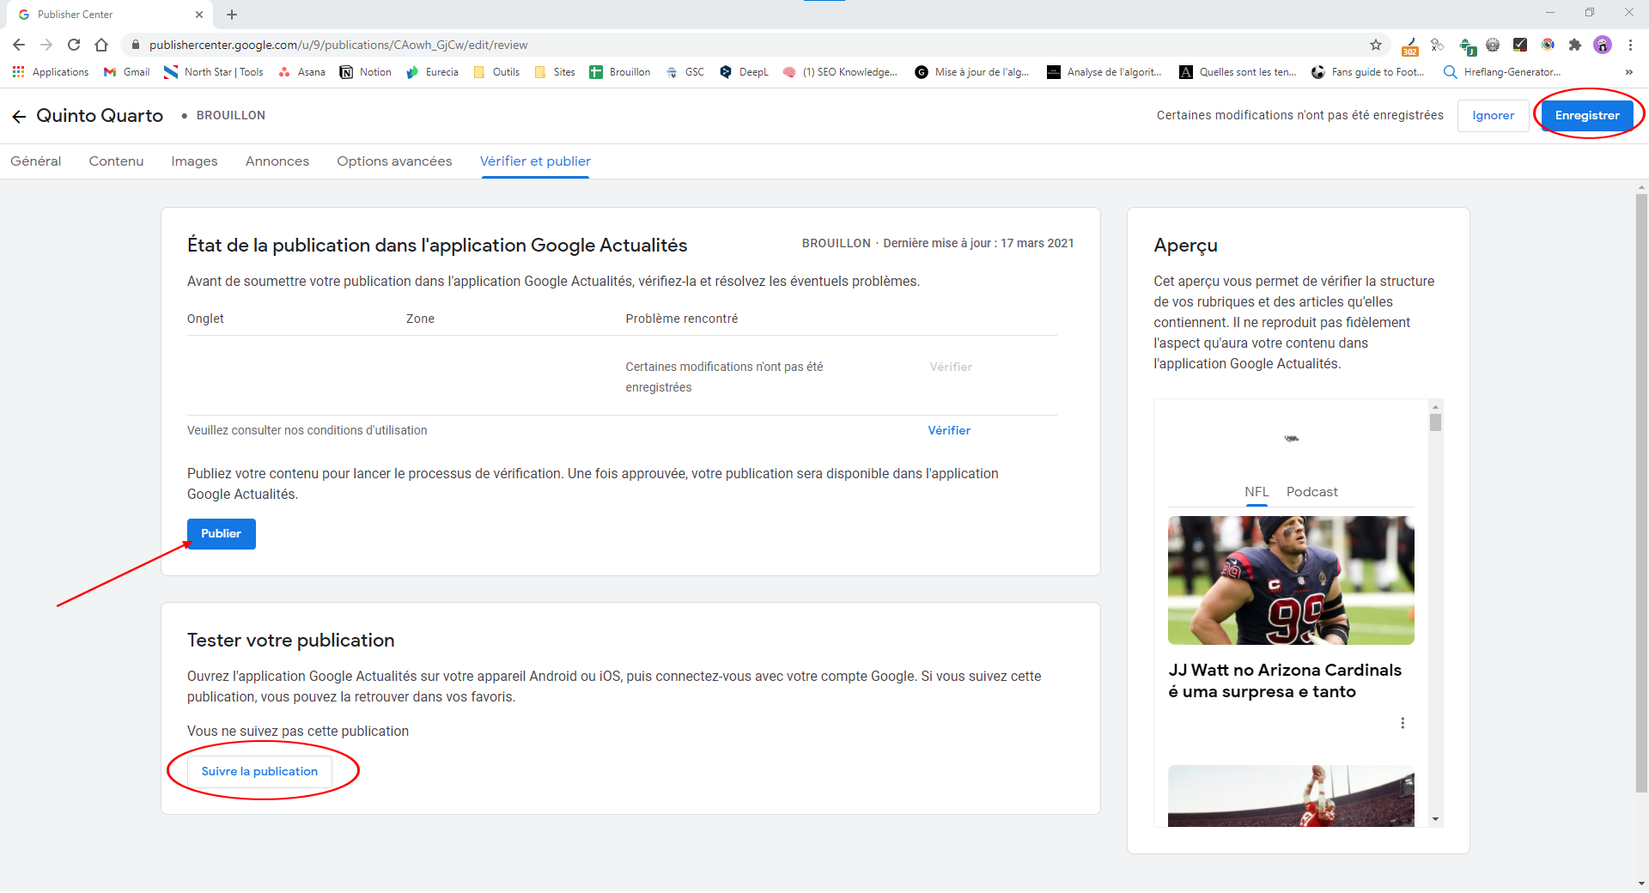Open the Options avancées tab

pos(394,161)
